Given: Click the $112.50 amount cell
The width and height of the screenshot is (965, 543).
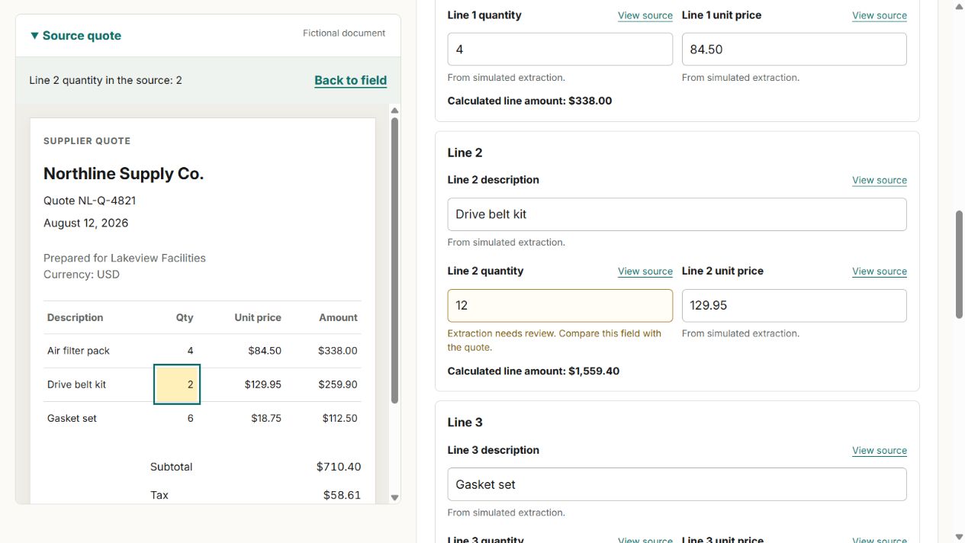Looking at the screenshot, I should [x=339, y=418].
